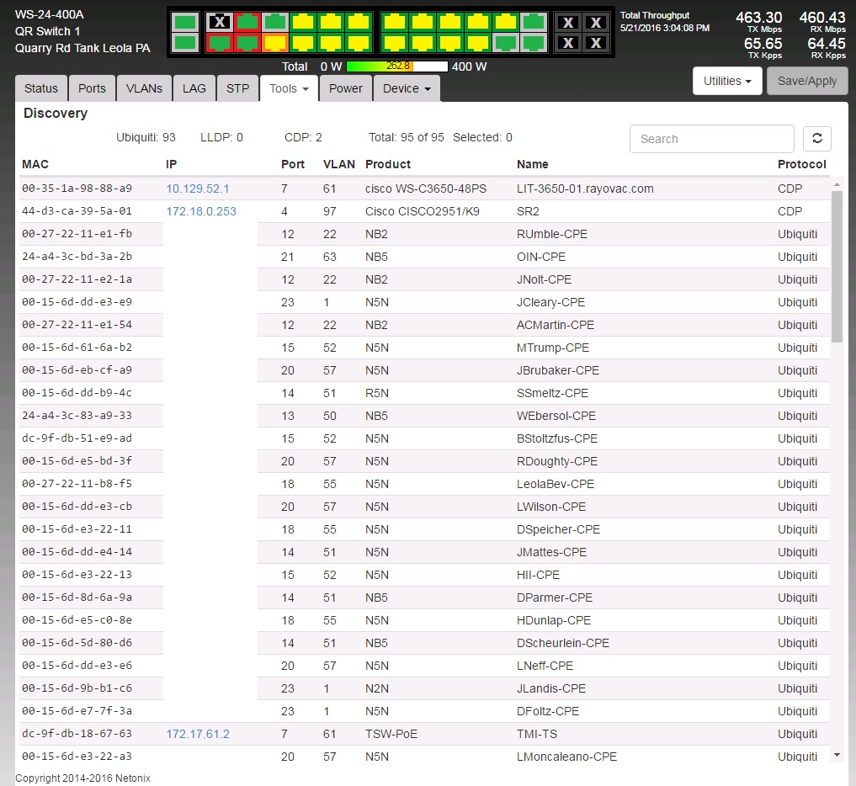The width and height of the screenshot is (856, 786).
Task: Open the Utilities dropdown menu
Action: [x=726, y=81]
